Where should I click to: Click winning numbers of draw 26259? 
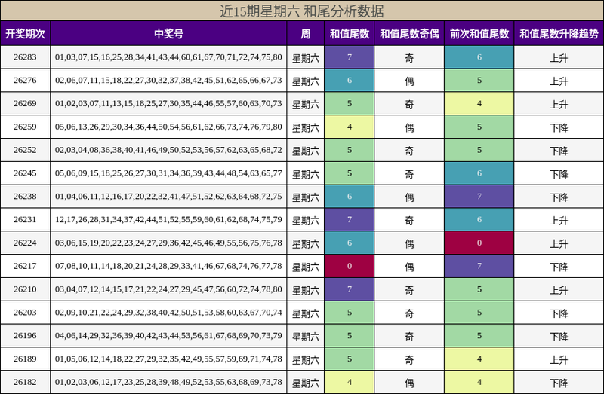click(168, 127)
